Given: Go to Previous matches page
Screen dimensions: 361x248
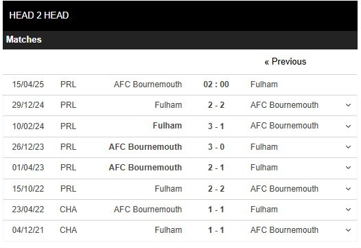Looking at the screenshot, I should (286, 62).
